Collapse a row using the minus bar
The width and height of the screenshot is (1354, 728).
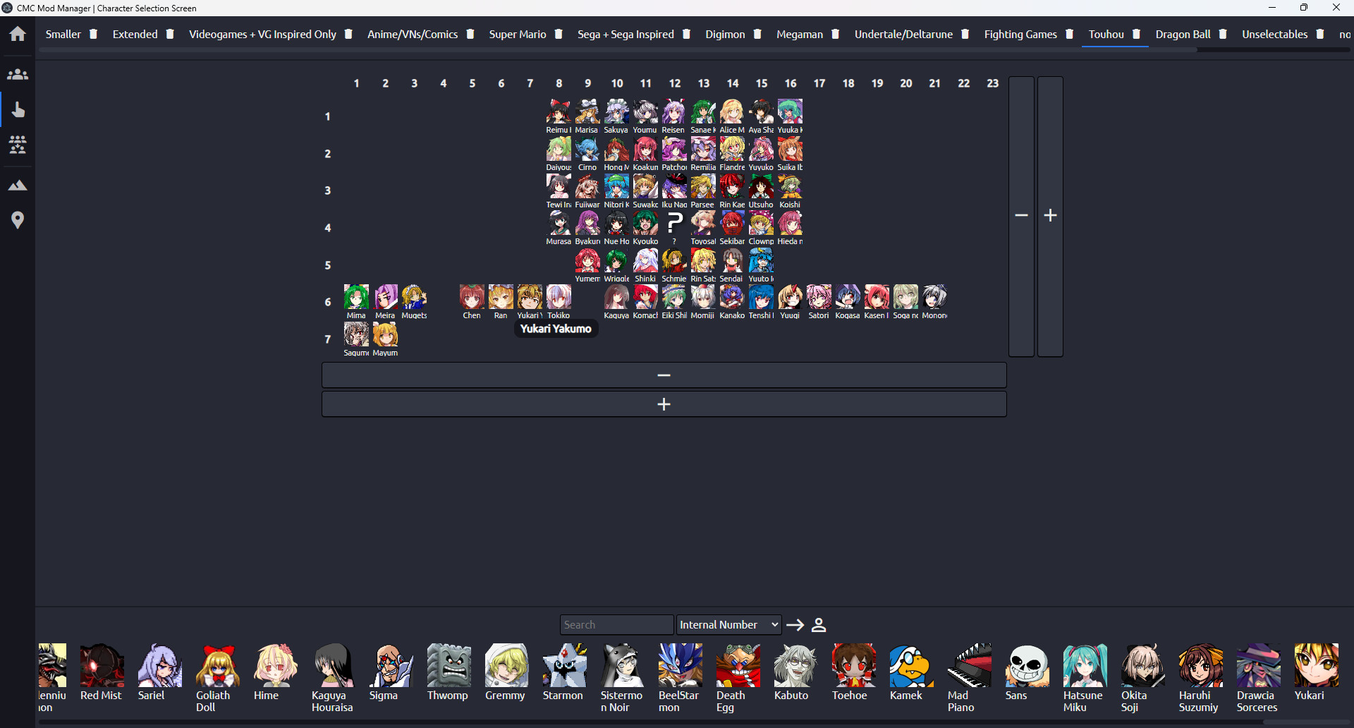point(664,375)
